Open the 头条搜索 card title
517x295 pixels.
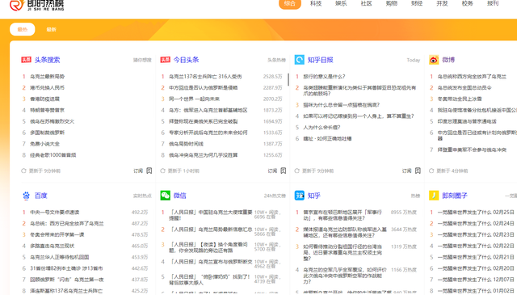click(47, 60)
